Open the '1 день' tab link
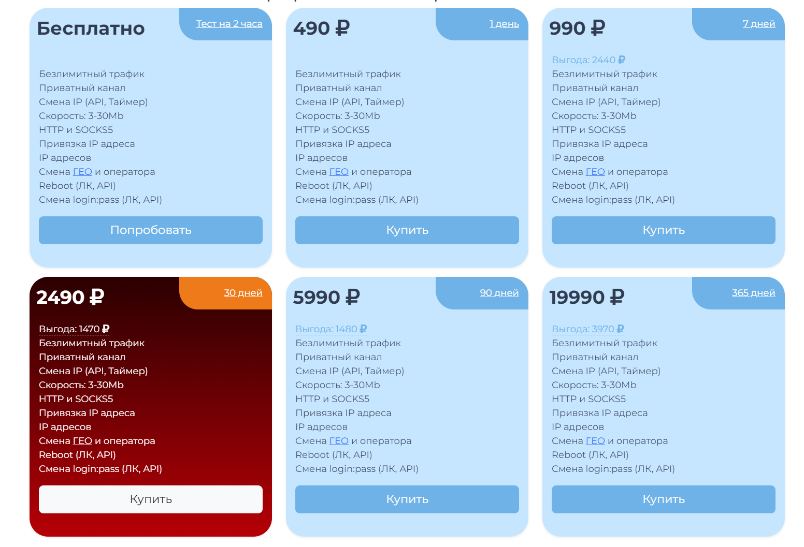The width and height of the screenshot is (804, 547). tap(504, 24)
